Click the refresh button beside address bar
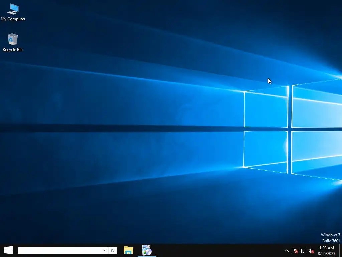 point(113,250)
